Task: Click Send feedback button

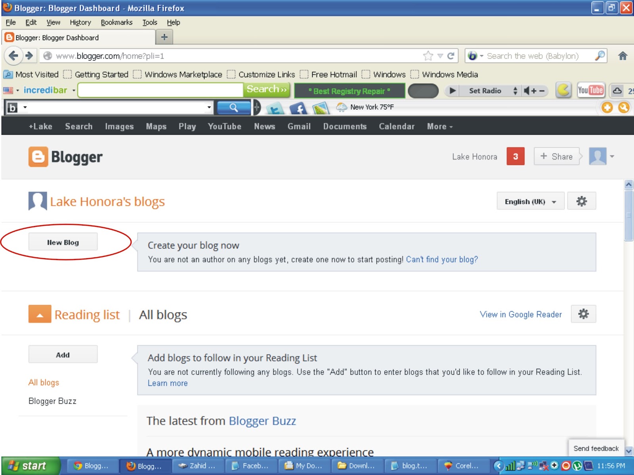Action: (596, 448)
